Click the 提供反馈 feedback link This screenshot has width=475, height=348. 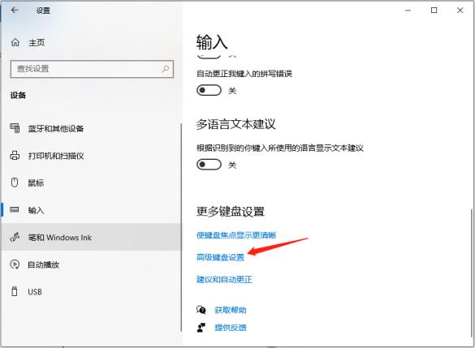click(x=231, y=328)
